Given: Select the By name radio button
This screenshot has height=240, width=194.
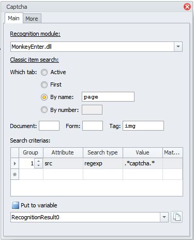Looking at the screenshot, I should coord(44,97).
